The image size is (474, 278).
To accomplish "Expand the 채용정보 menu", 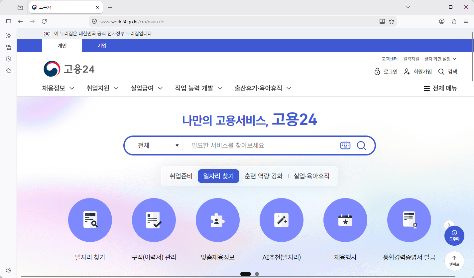I will click(58, 88).
